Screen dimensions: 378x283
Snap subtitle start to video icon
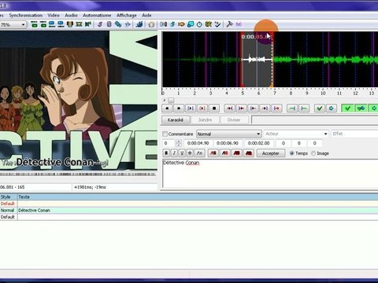52,24
